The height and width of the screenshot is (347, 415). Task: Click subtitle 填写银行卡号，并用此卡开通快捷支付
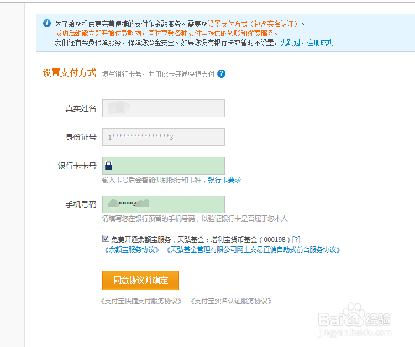coord(158,75)
